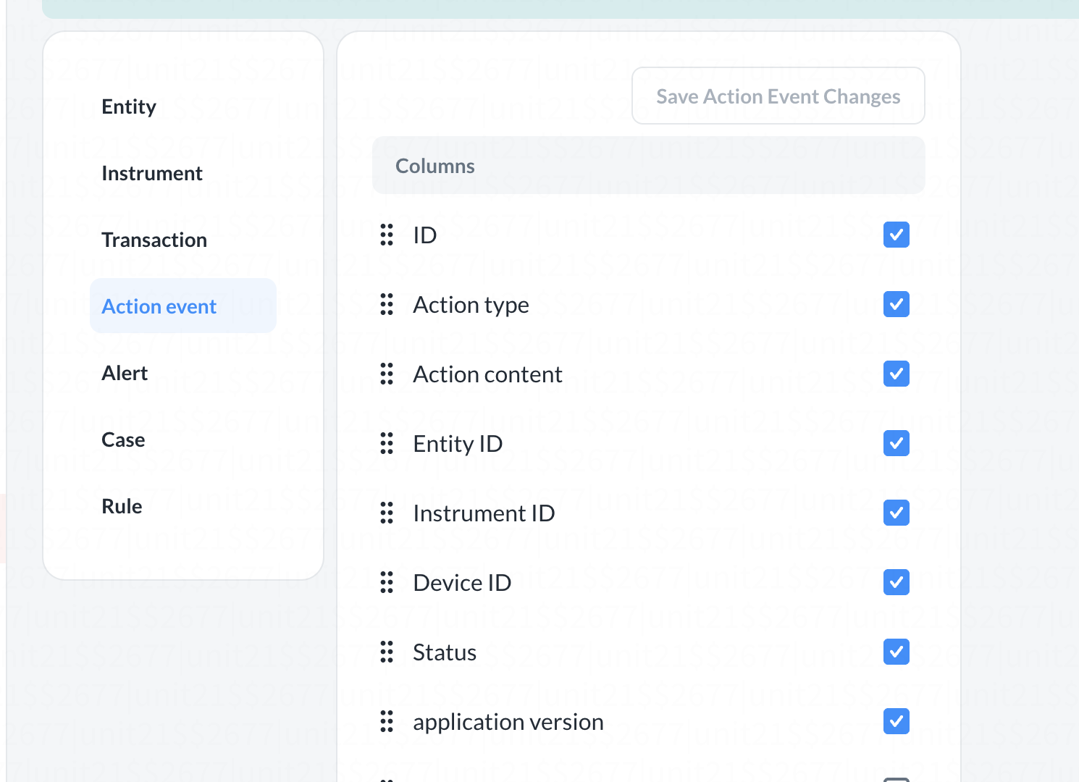Click the Columns header bar
The height and width of the screenshot is (782, 1079).
[648, 166]
